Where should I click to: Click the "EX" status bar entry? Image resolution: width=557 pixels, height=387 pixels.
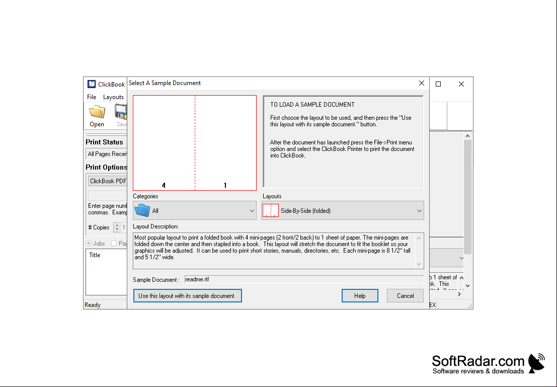click(x=432, y=305)
